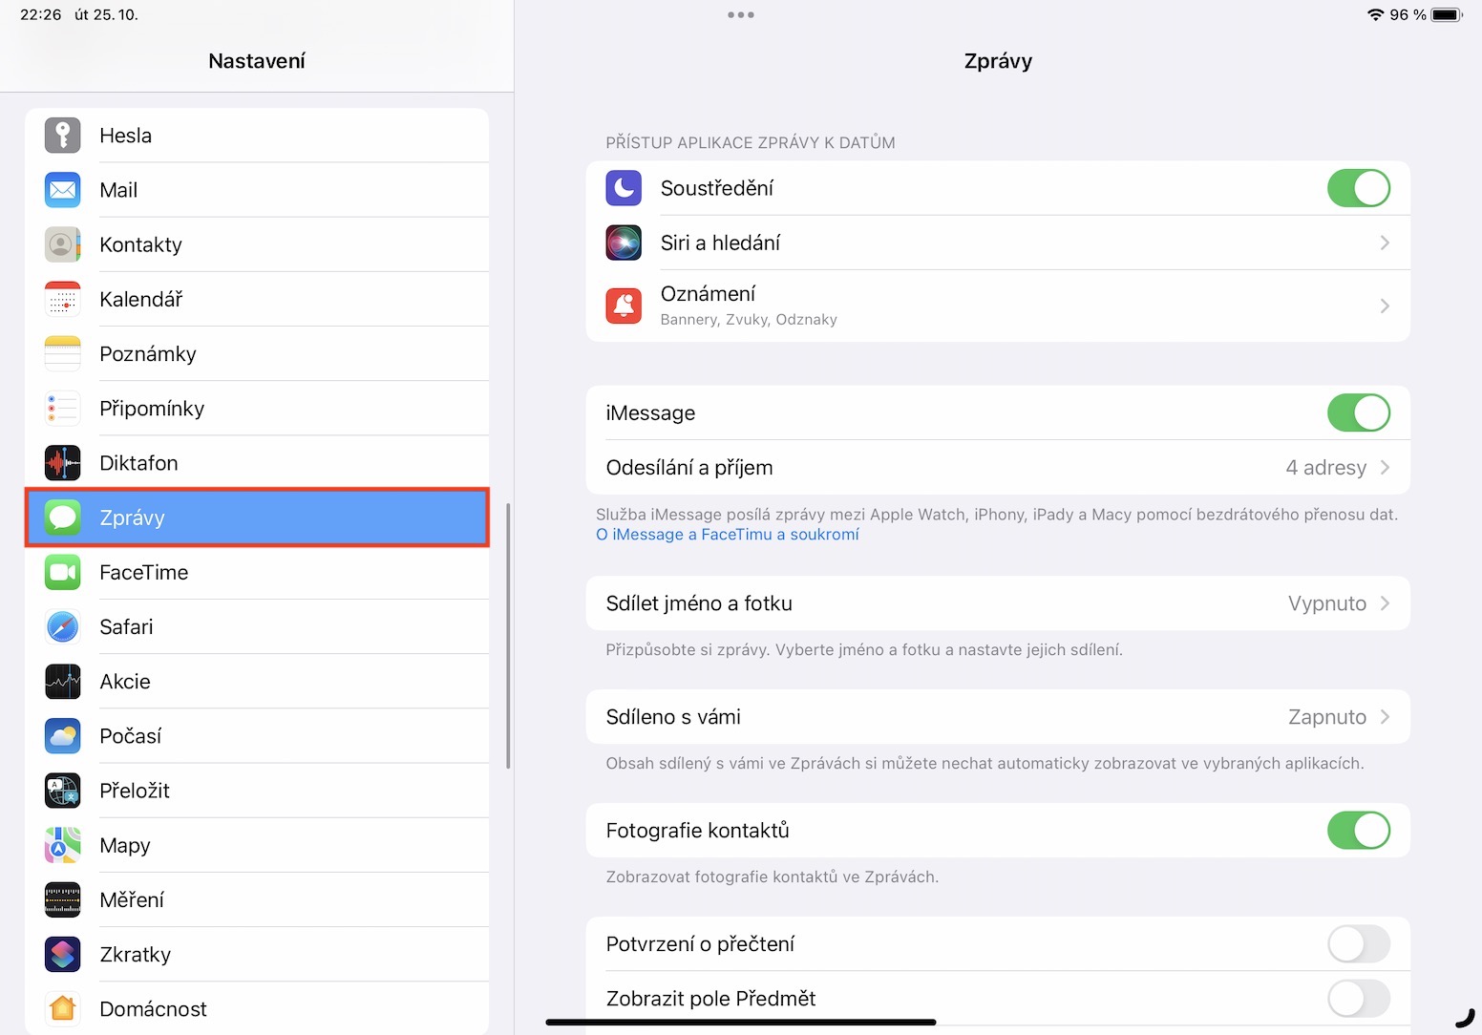
Task: Tap the 'Domácnost' row label
Action: [154, 1009]
